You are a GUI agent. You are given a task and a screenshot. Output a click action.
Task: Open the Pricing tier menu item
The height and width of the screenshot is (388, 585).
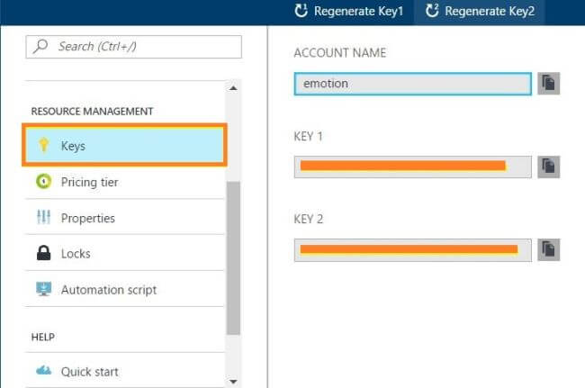(90, 182)
